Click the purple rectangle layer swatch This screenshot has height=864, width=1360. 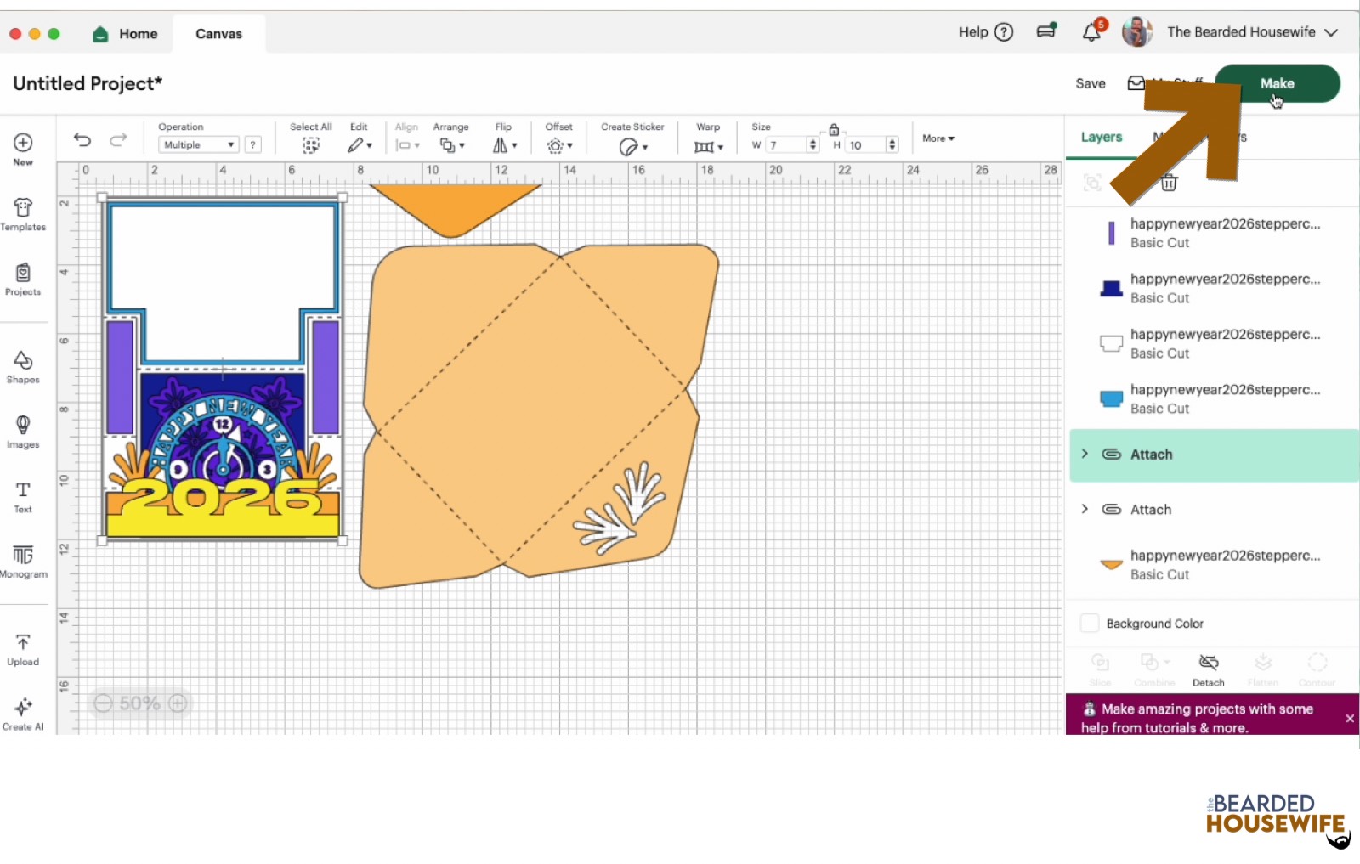click(x=1111, y=233)
